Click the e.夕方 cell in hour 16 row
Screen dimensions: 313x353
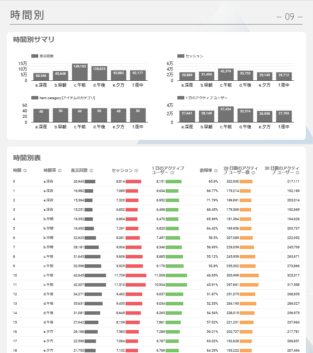(48, 332)
